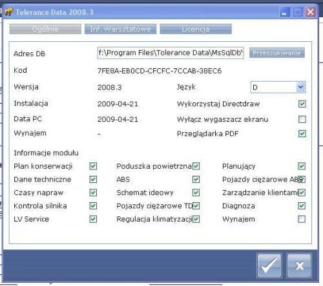Confirm settings with the checkmark button
Screen dimensions: 323x286
click(x=269, y=265)
